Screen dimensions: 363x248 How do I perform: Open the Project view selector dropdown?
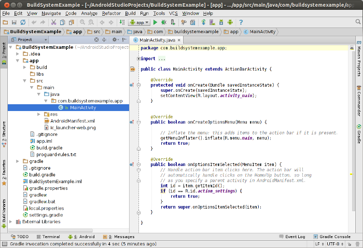[x=30, y=39]
